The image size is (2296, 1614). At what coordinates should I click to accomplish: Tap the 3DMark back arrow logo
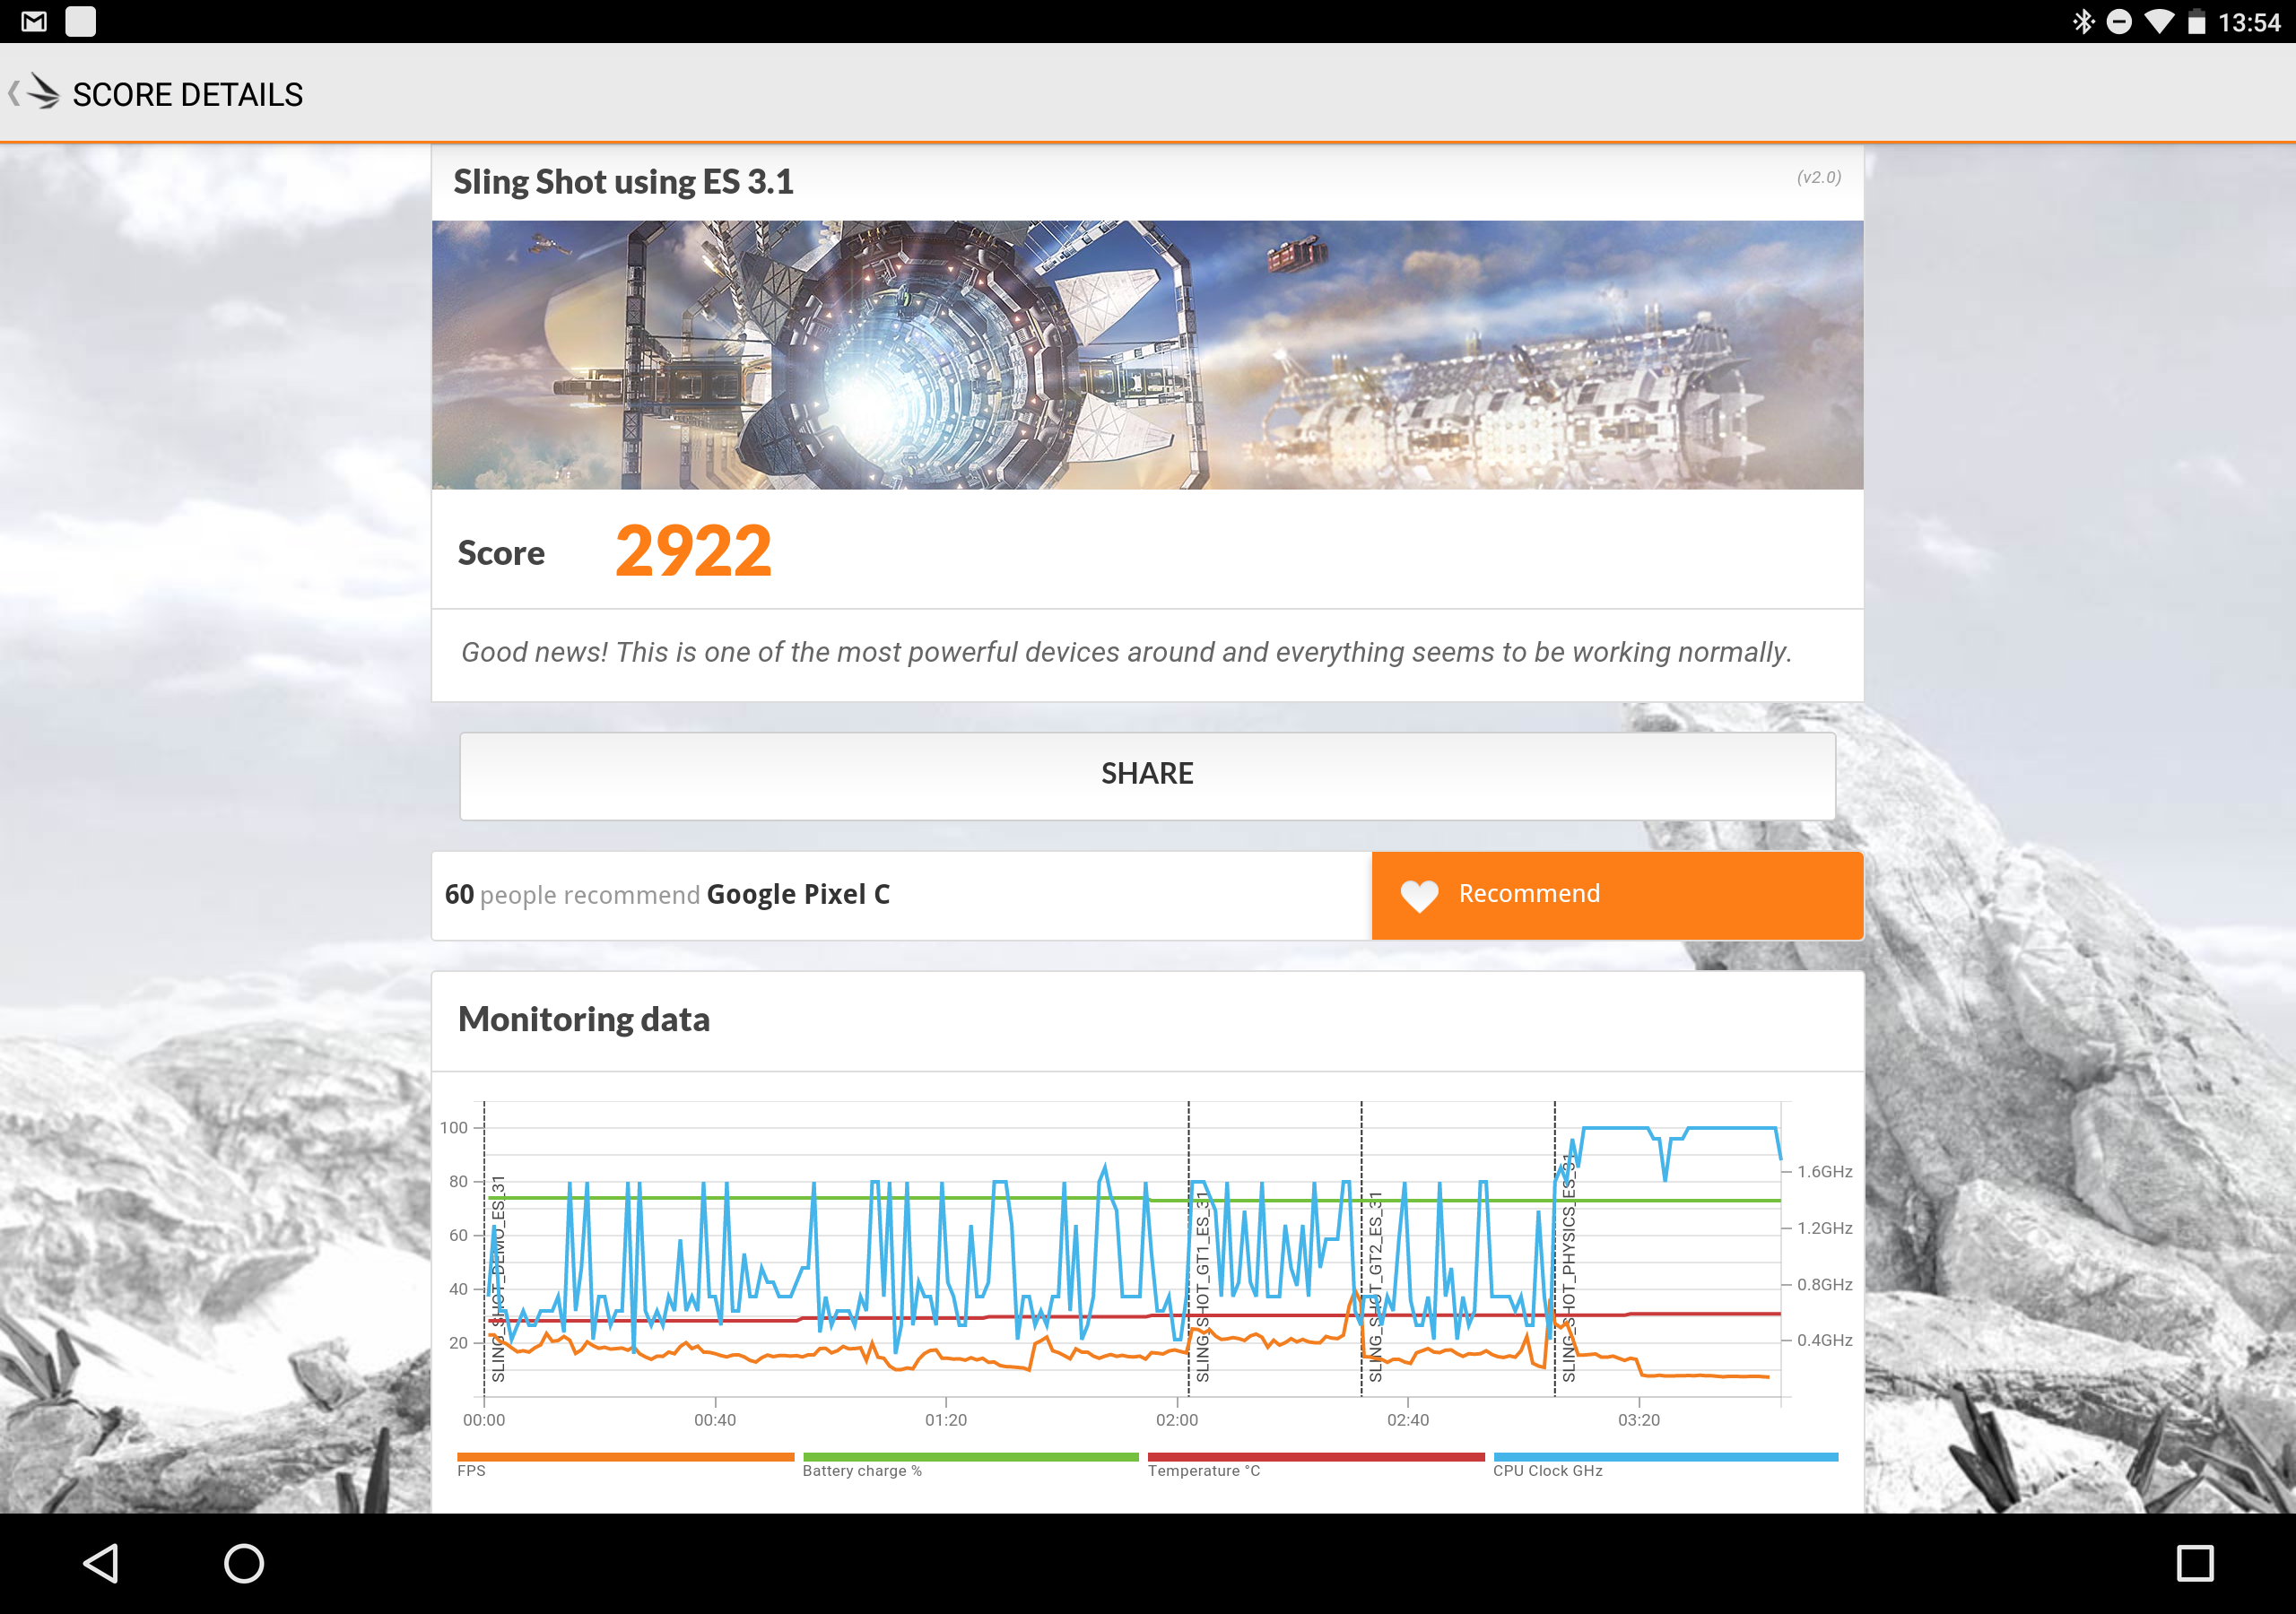click(x=35, y=93)
